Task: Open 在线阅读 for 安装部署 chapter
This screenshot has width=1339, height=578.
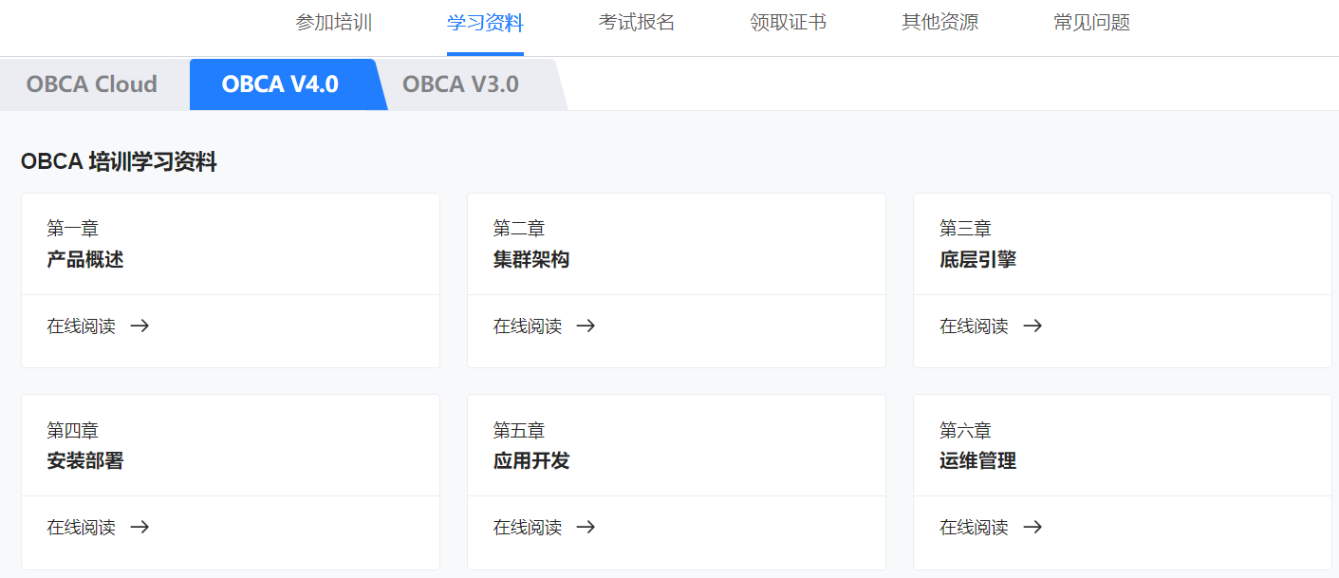Action: (80, 527)
